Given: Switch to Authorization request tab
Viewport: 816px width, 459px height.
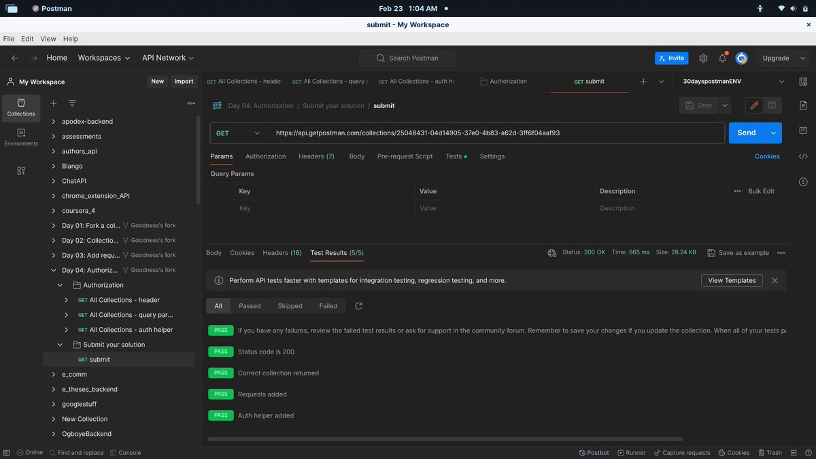Looking at the screenshot, I should 265,156.
